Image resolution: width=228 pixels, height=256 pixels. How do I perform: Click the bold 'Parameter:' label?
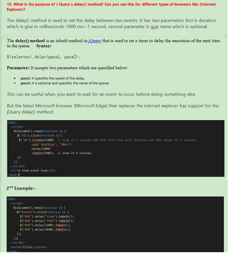[18, 68]
